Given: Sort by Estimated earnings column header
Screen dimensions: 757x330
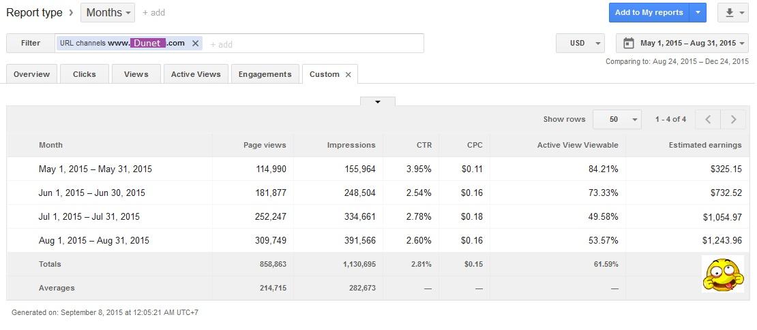Looking at the screenshot, I should pyautogui.click(x=704, y=145).
